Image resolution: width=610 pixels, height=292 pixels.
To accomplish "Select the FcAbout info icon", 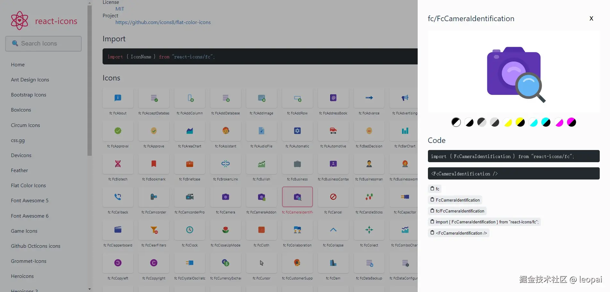I will point(118,98).
